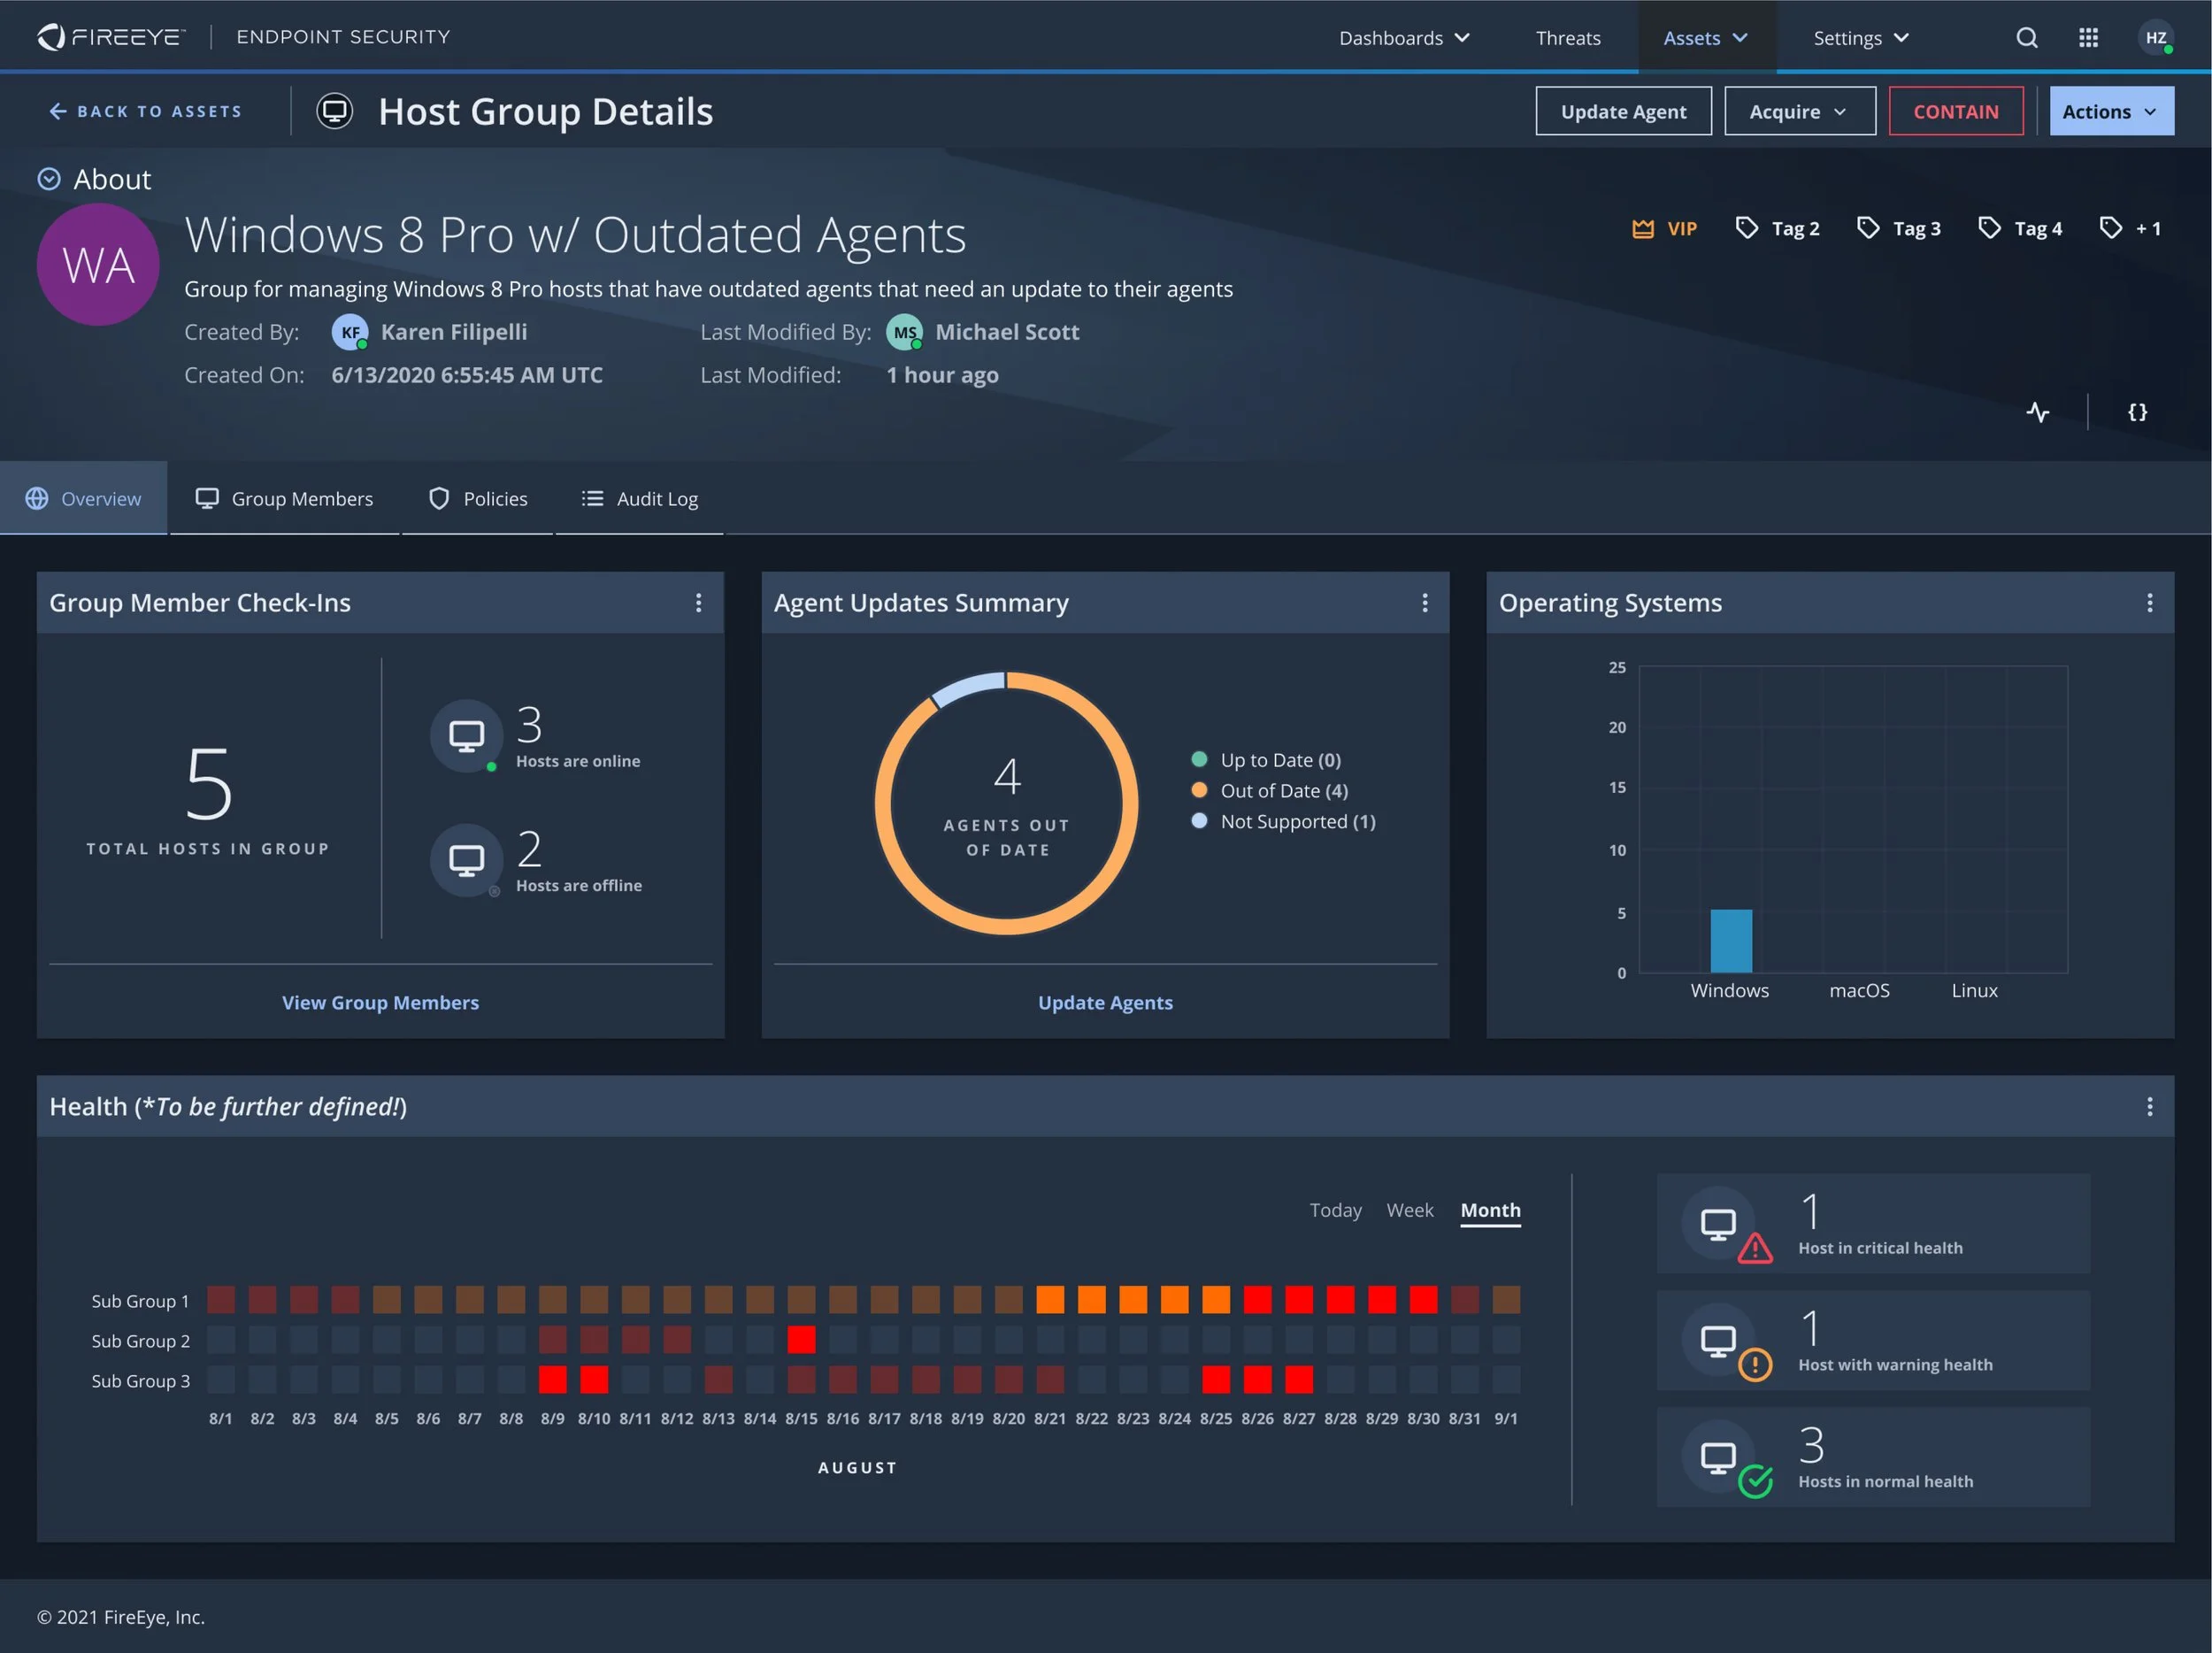Select the Month time range
This screenshot has height=1653, width=2212.
pos(1490,1210)
